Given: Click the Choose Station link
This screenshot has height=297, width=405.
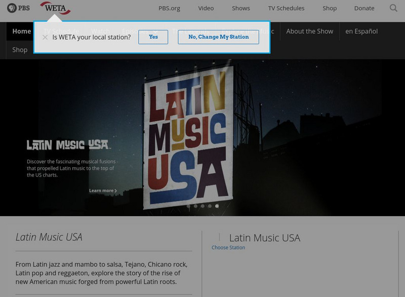Looking at the screenshot, I should tap(228, 247).
